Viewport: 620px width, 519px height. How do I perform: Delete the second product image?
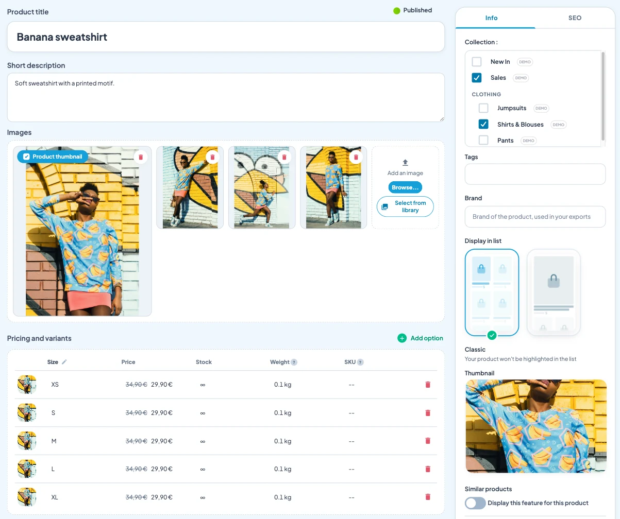pos(212,157)
